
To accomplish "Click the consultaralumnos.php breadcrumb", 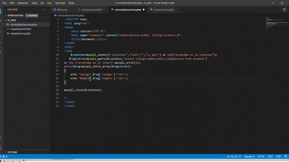I will click(x=71, y=15).
